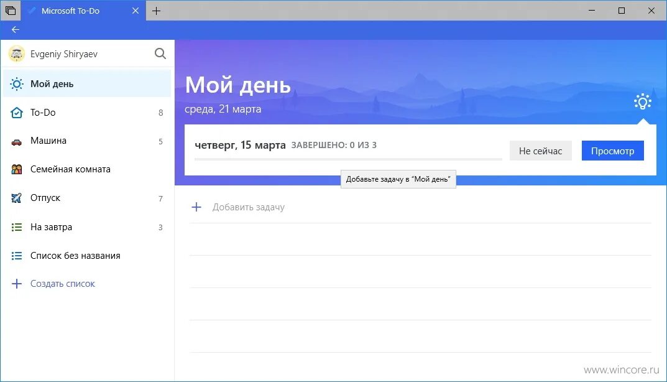Click the Машина task count 5
The height and width of the screenshot is (382, 667).
click(161, 142)
